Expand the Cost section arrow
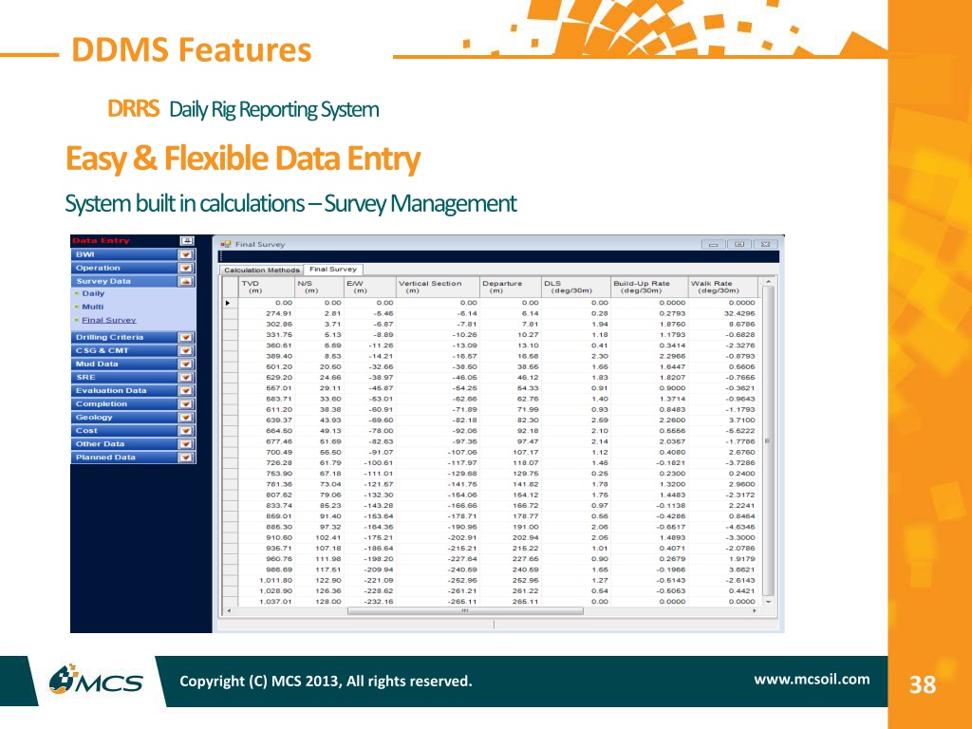Screen dimensions: 972x729 [185, 431]
